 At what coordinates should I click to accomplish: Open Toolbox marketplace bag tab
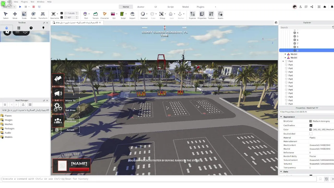[x=7, y=28]
